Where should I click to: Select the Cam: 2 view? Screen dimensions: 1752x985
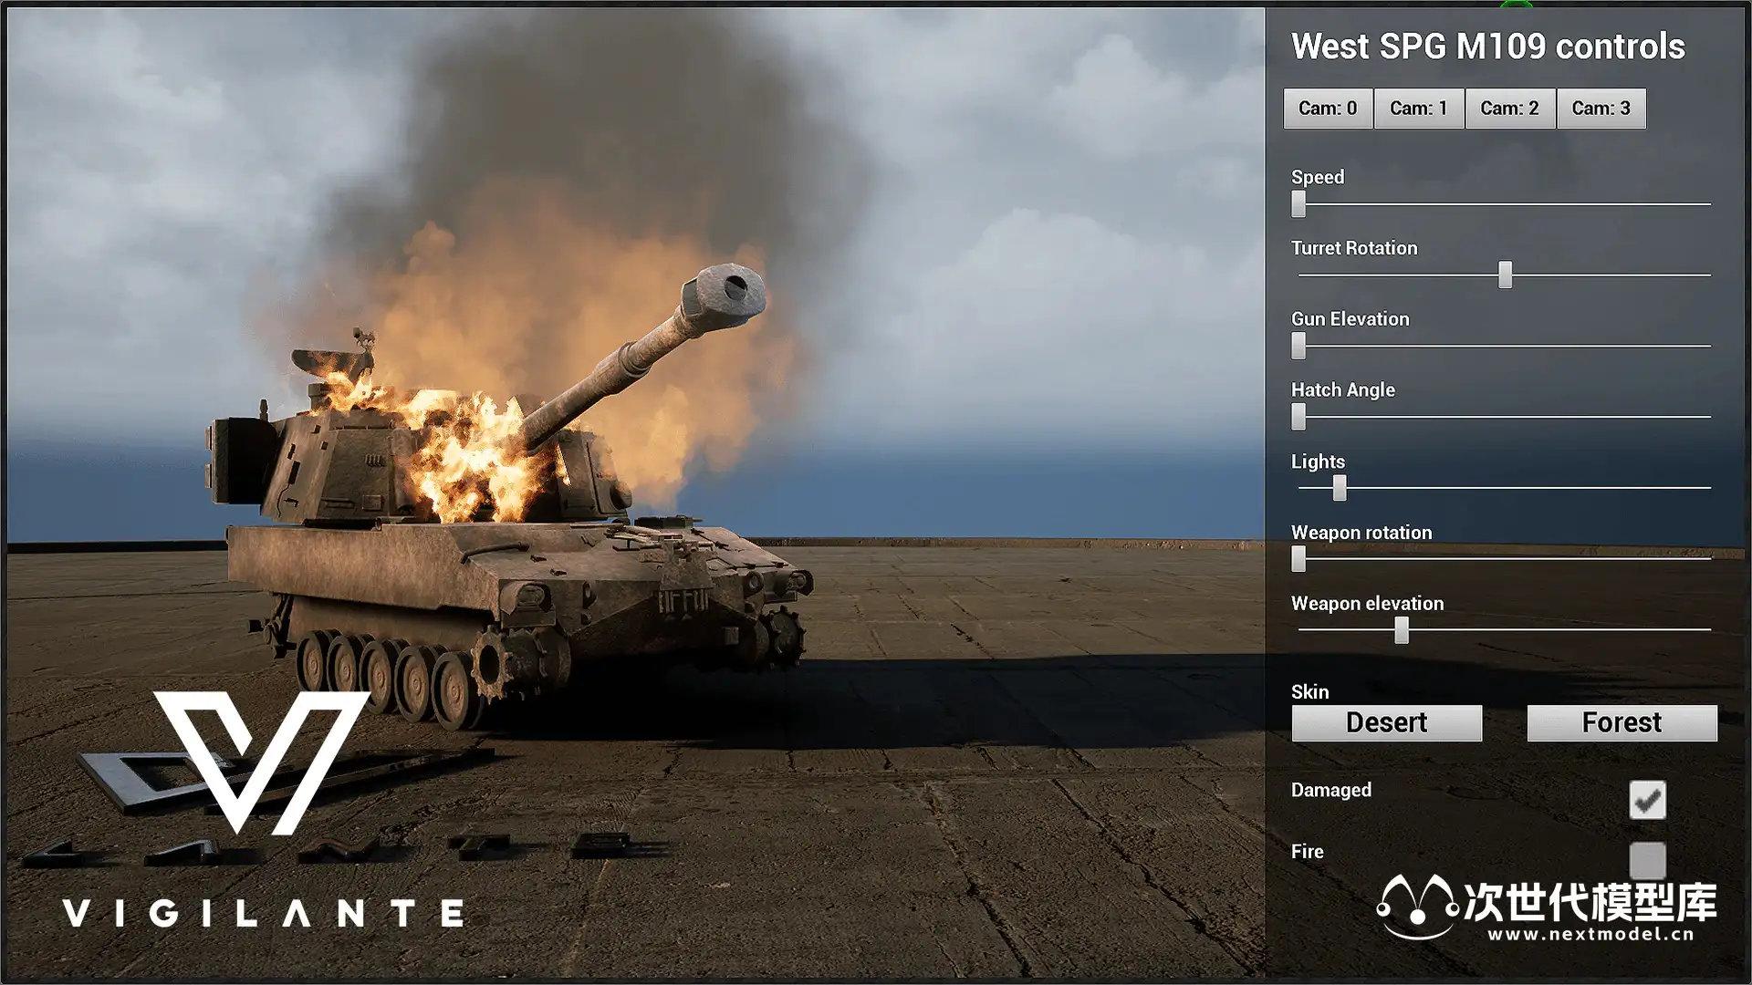1509,109
